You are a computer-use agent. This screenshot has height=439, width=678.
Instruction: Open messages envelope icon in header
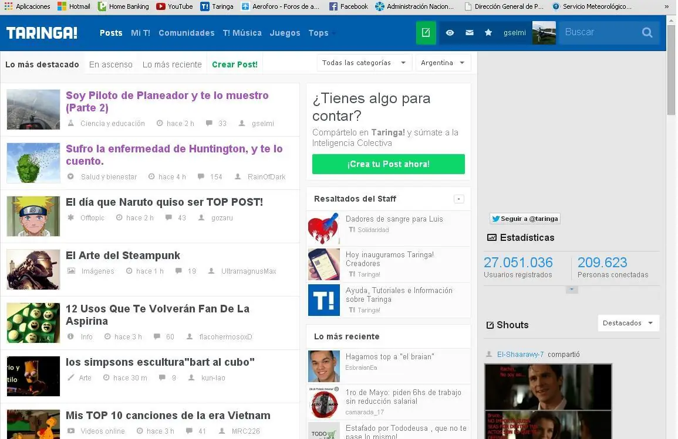(x=469, y=33)
